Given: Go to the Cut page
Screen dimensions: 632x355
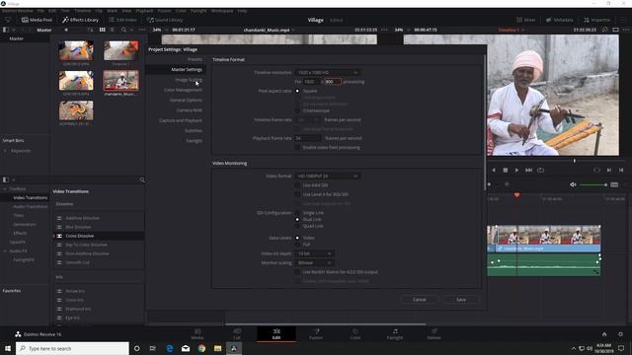Looking at the screenshot, I should [237, 334].
